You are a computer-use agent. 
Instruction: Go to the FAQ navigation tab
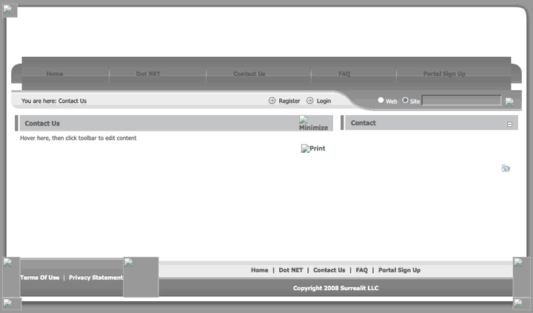pos(344,74)
